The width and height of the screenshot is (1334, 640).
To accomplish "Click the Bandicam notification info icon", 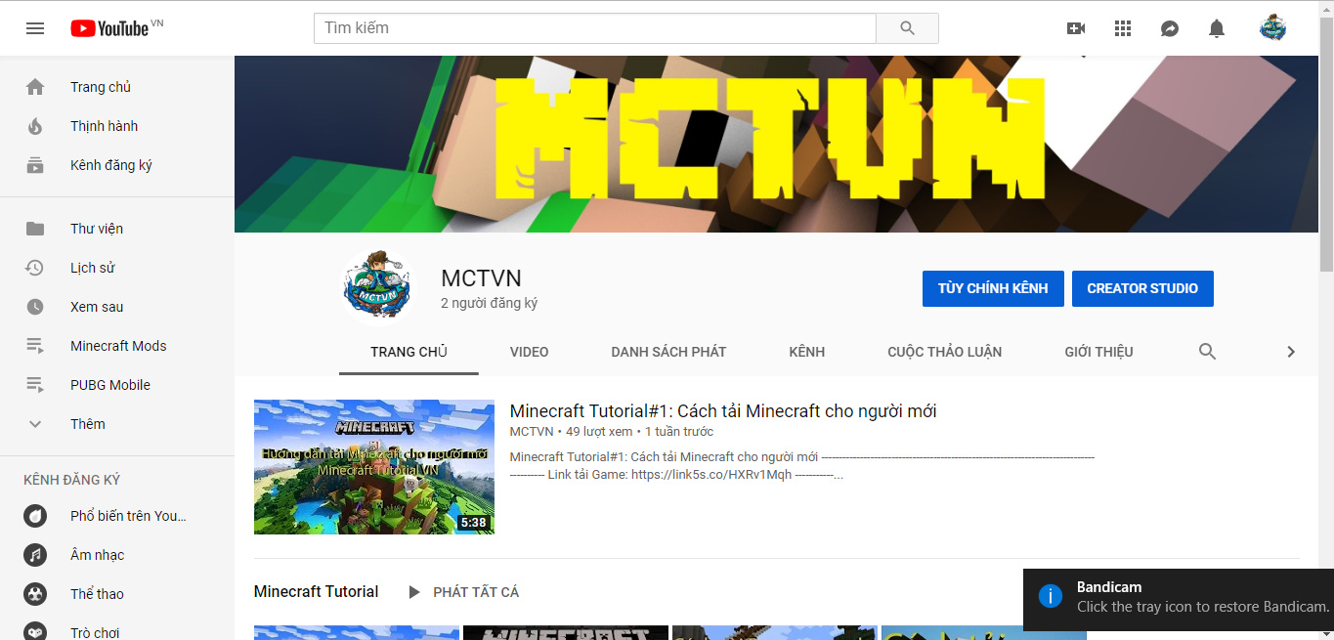I will (1050, 596).
